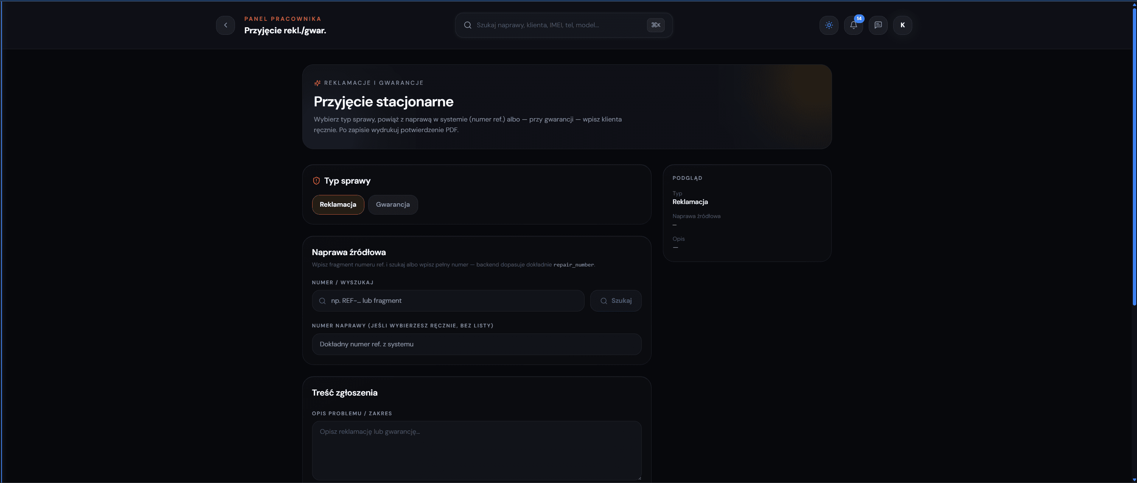Select the Reklamacja case type
The width and height of the screenshot is (1137, 483).
point(338,205)
